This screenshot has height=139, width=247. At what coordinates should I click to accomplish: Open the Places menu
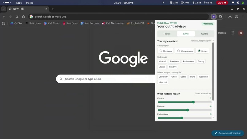[x=29, y=3]
